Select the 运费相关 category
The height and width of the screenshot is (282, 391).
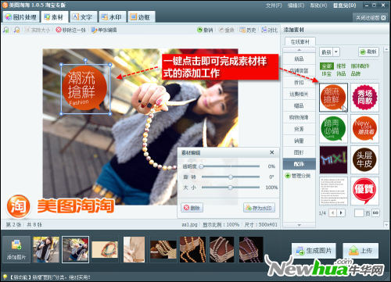(299, 94)
